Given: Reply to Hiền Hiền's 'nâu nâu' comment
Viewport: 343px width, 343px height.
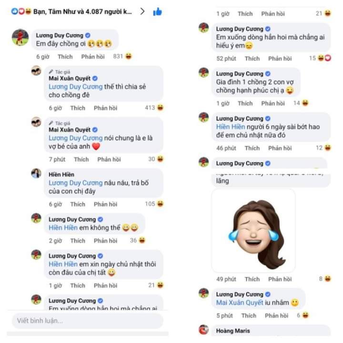Looking at the screenshot, I should coord(105,204).
